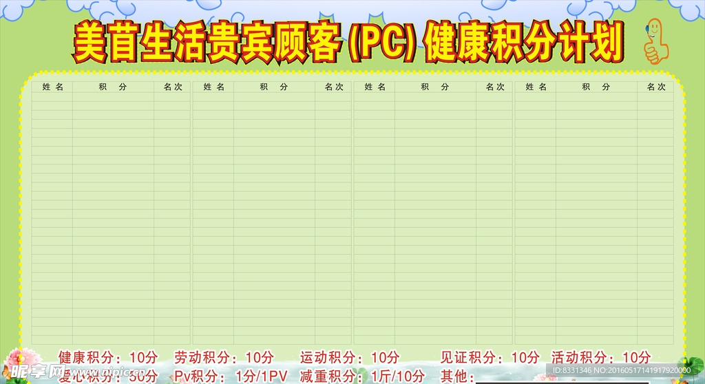The image size is (705, 384).
Task: Click the 其他: label at the bottom
Action: point(457,376)
